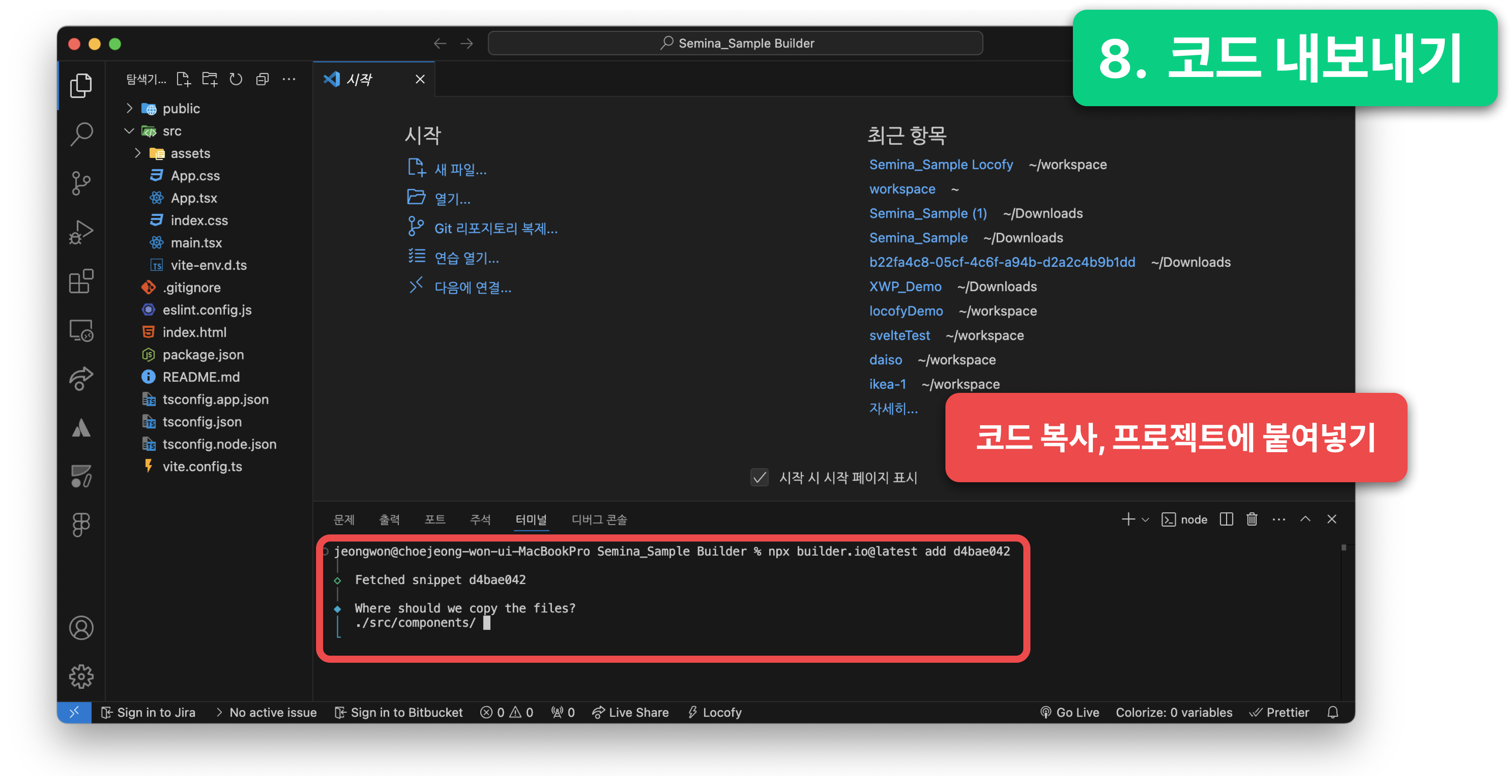Click the 자세히... recent link
Screen dimensions: 1512x776
tap(893, 408)
